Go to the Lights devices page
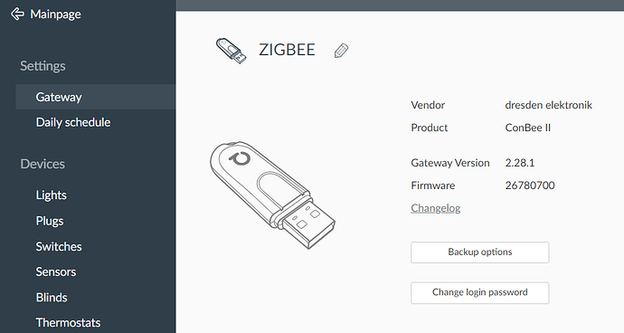624x333 pixels. pos(52,195)
